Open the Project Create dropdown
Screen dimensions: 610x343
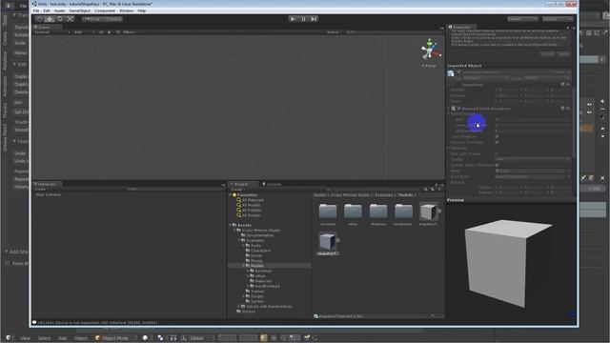pos(237,190)
